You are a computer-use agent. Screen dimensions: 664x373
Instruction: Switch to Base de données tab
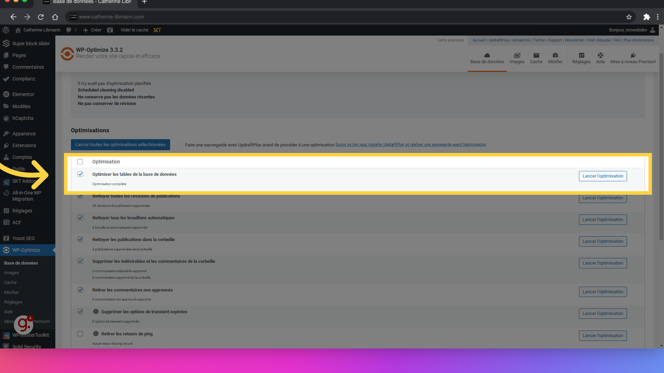(487, 58)
